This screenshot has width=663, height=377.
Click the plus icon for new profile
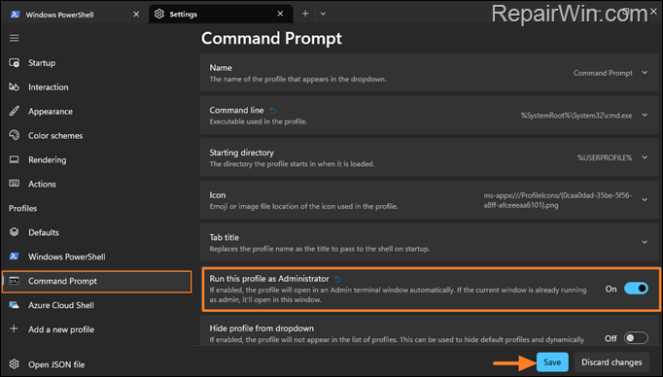pos(14,328)
